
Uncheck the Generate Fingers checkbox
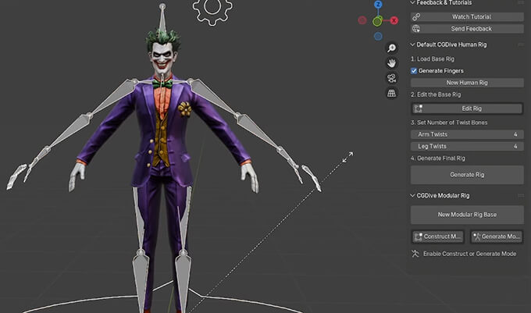click(415, 71)
